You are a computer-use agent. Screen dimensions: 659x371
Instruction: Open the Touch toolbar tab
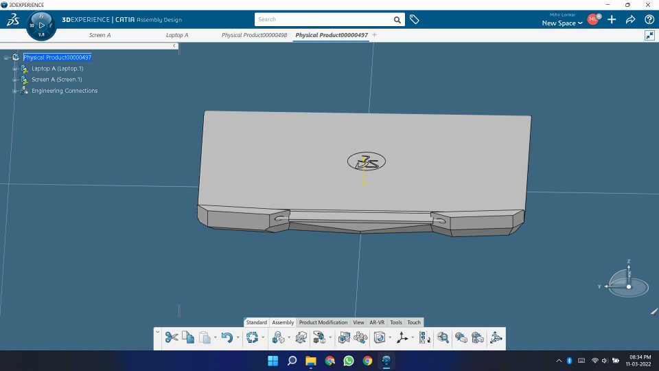414,322
